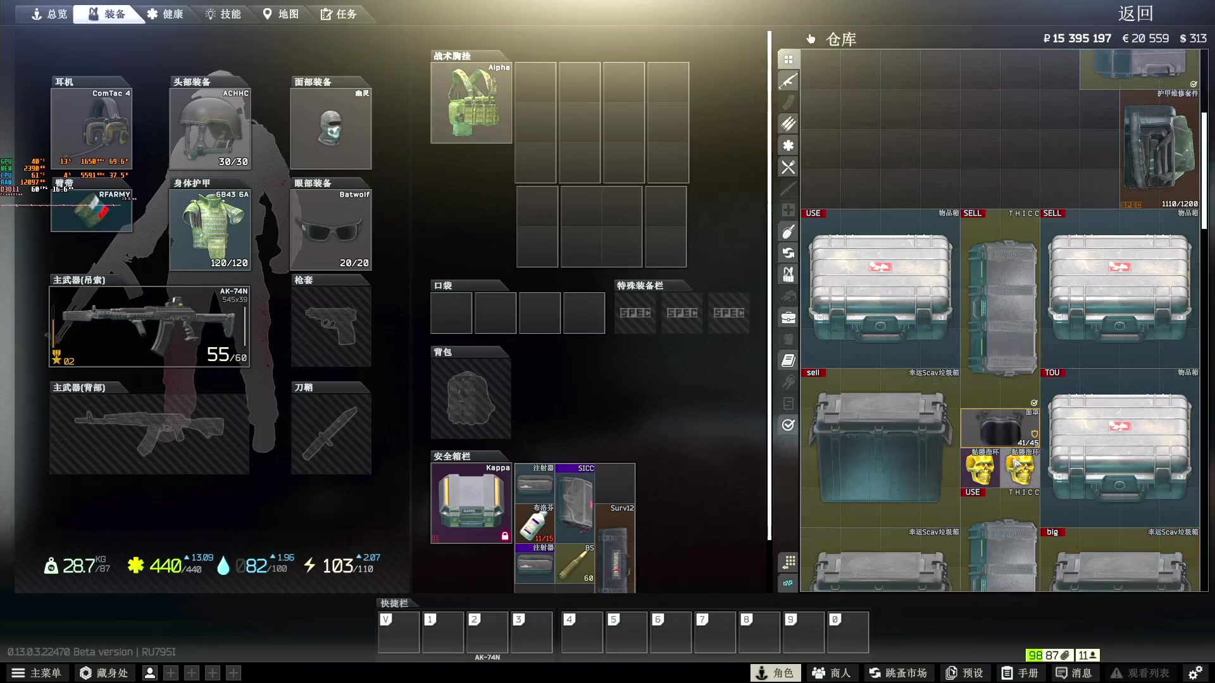The height and width of the screenshot is (683, 1215).
Task: Open the item case tagged USE
Action: tap(881, 289)
